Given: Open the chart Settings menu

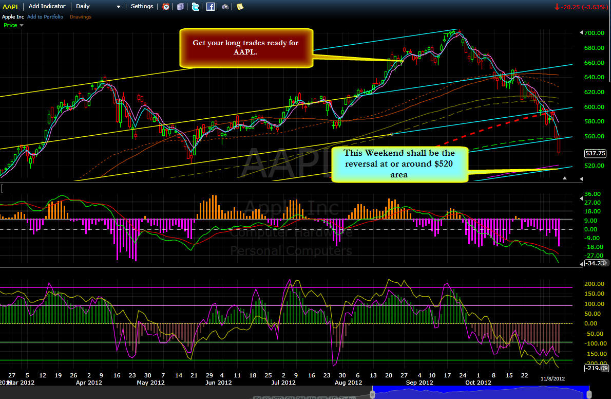Looking at the screenshot, I should [x=142, y=6].
